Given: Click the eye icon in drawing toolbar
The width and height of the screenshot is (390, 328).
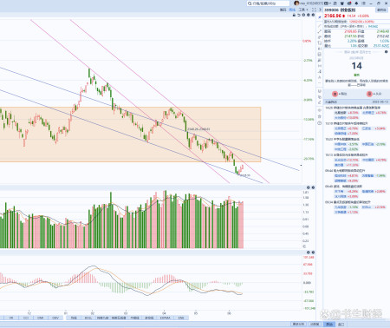Looking at the screenshot, I should (x=320, y=110).
